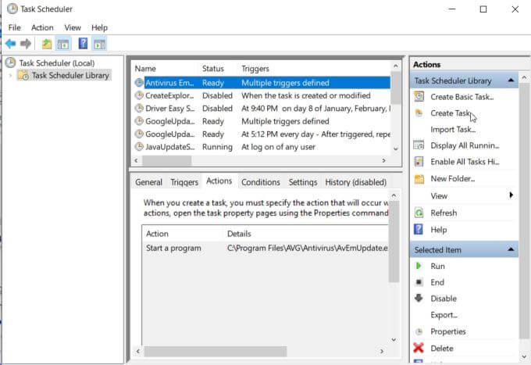The image size is (531, 365).
Task: Select the Driver Easy S... task name
Action: [x=169, y=109]
